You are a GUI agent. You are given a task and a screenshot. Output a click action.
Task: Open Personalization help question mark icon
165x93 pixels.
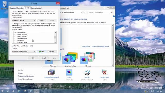coord(114,16)
